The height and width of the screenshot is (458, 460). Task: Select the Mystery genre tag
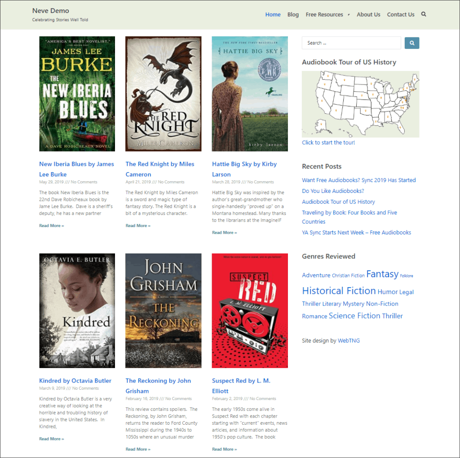click(354, 303)
